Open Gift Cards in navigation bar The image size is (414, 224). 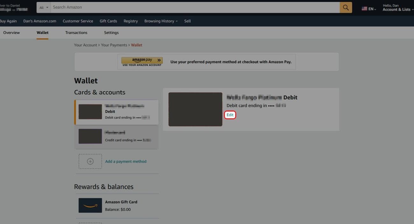[108, 21]
